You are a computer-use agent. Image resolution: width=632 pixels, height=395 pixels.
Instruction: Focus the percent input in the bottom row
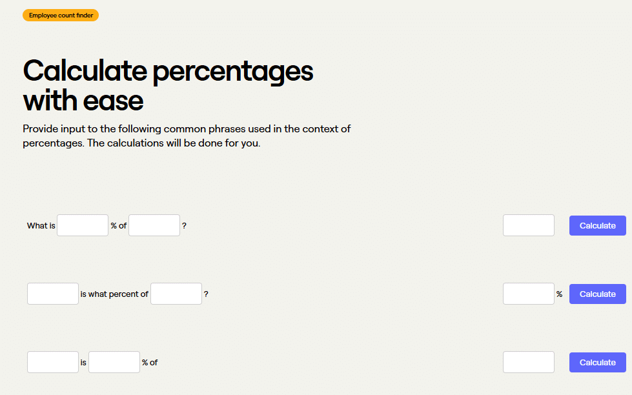[114, 362]
